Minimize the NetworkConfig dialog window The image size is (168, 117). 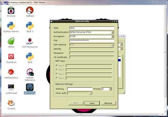112,22
